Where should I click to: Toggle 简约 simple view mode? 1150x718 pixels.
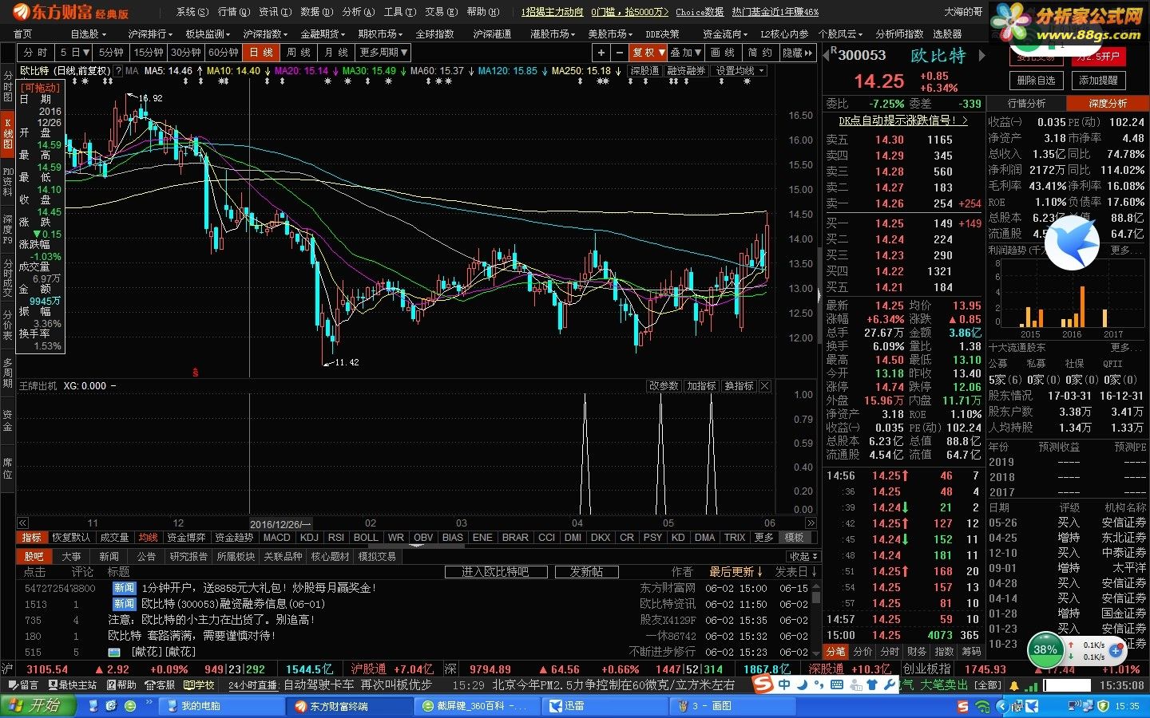tap(760, 53)
